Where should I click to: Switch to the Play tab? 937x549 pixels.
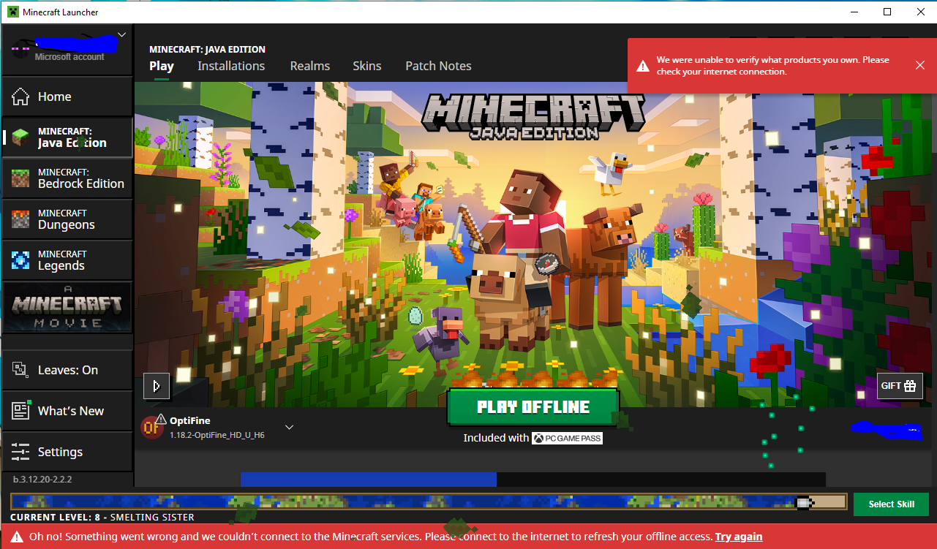[x=162, y=66]
